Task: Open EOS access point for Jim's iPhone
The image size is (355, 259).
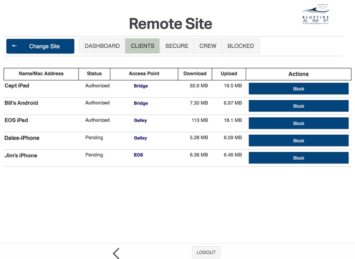Action: 138,155
